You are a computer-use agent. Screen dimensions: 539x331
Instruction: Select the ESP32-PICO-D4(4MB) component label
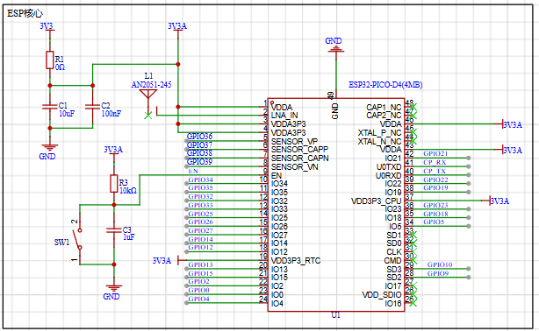tap(385, 85)
